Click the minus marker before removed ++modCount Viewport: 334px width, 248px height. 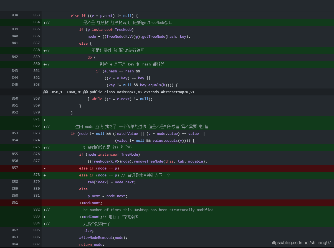coord(45,203)
